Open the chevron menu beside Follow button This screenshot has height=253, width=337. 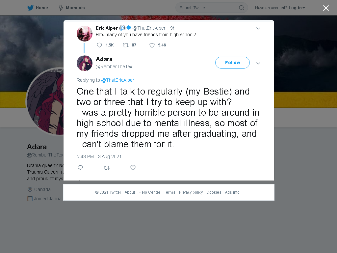258,63
